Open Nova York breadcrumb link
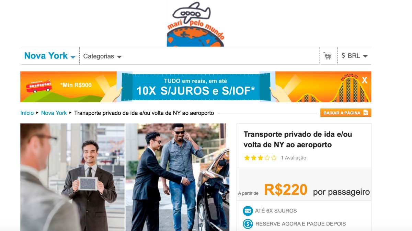 [x=54, y=113]
